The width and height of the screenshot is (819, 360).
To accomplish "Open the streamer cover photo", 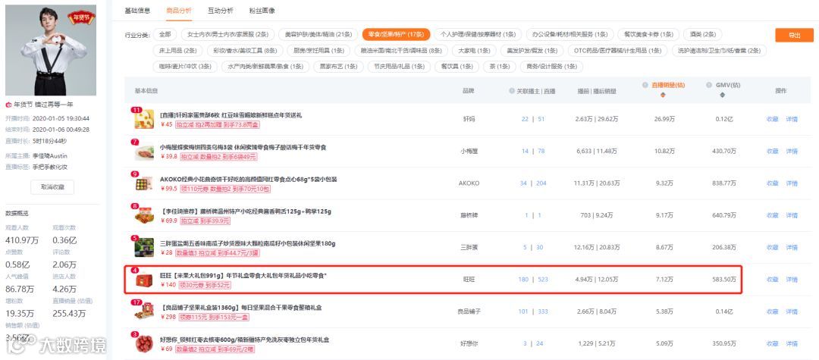I will 51,50.
